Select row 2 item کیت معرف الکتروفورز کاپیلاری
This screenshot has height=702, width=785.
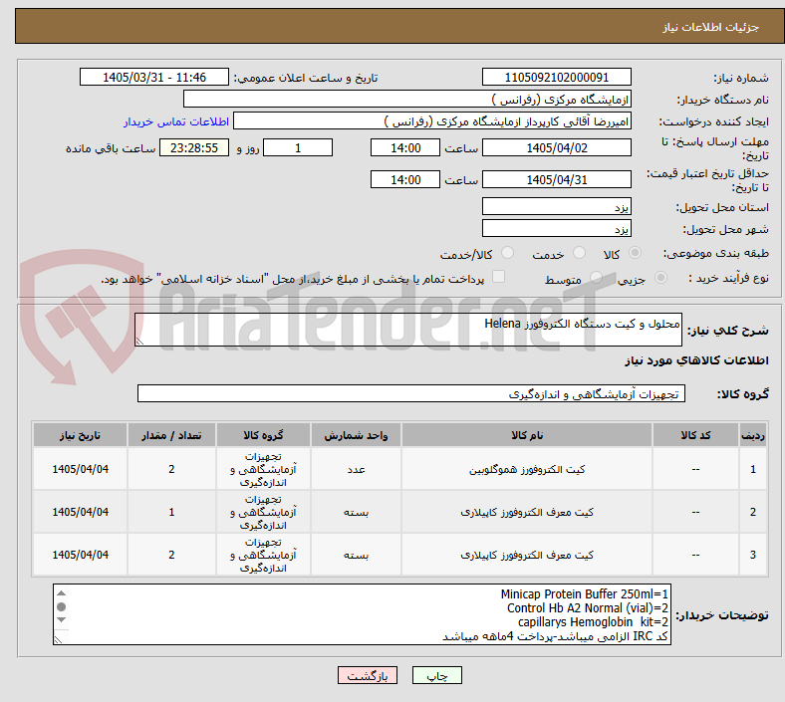click(x=527, y=513)
